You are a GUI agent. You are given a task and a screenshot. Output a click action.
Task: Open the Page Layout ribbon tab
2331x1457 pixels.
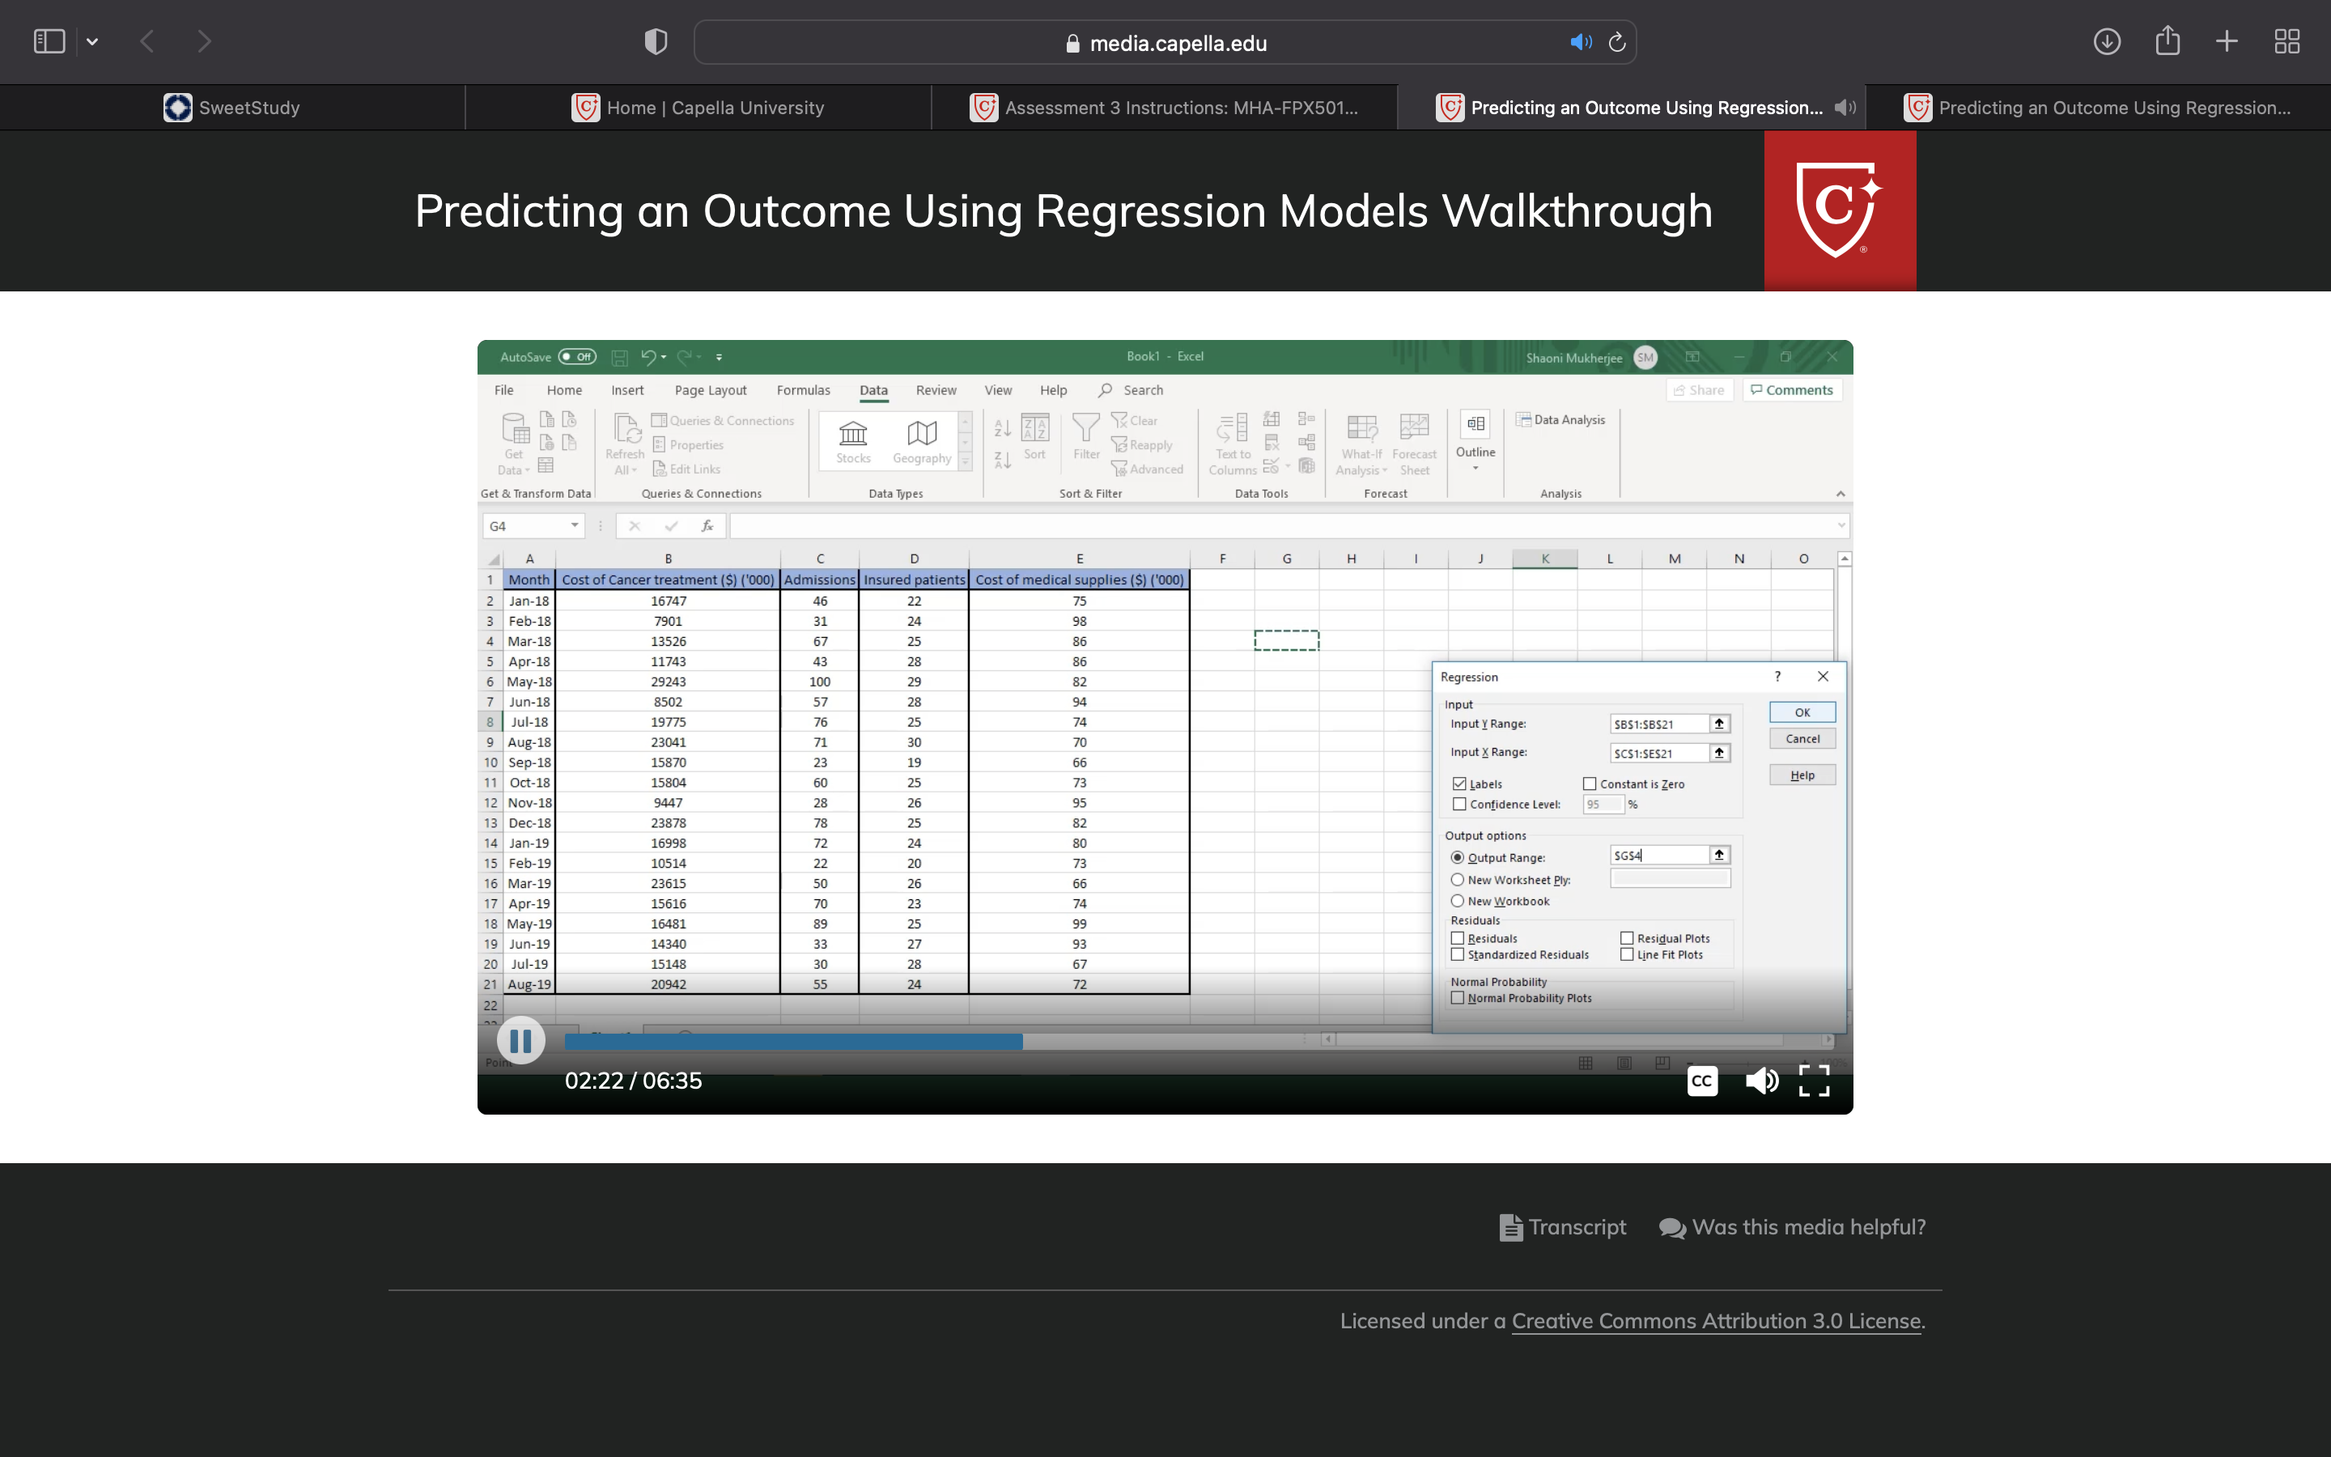click(711, 390)
